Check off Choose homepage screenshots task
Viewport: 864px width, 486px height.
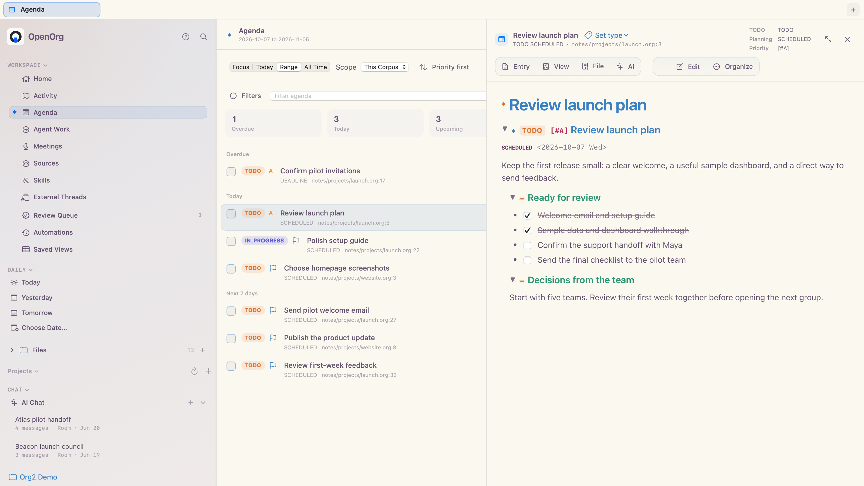coord(231,269)
